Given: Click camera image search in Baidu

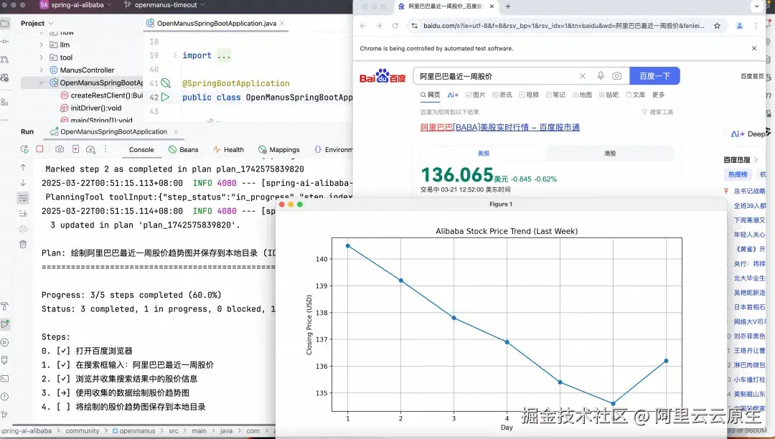Looking at the screenshot, I should pos(617,75).
